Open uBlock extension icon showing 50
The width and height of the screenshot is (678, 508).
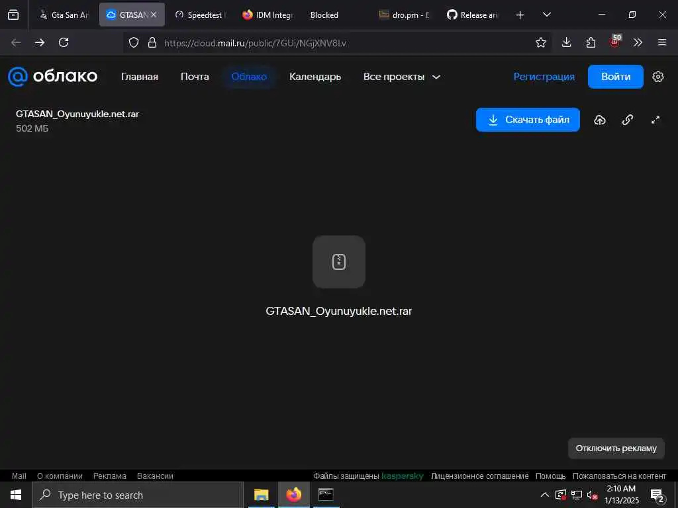pyautogui.click(x=615, y=41)
